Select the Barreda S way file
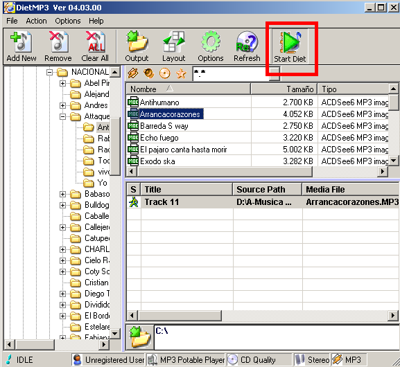The width and height of the screenshot is (400, 367). [164, 126]
